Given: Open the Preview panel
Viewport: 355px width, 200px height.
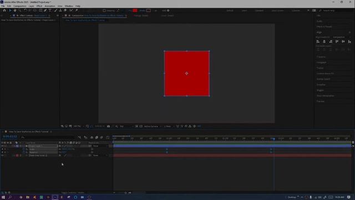Looking at the screenshot, I should (321, 101).
